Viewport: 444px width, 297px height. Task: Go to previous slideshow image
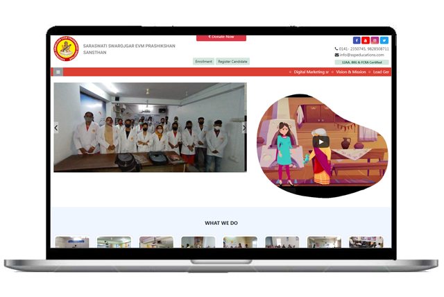(56, 128)
